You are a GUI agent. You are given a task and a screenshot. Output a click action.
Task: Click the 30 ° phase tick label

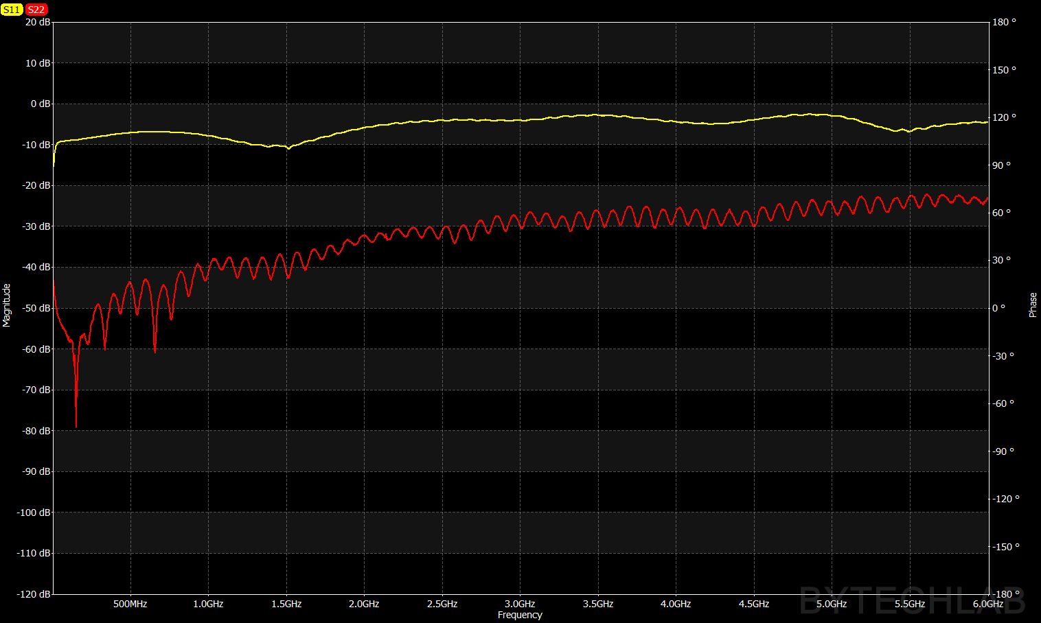point(1002,260)
